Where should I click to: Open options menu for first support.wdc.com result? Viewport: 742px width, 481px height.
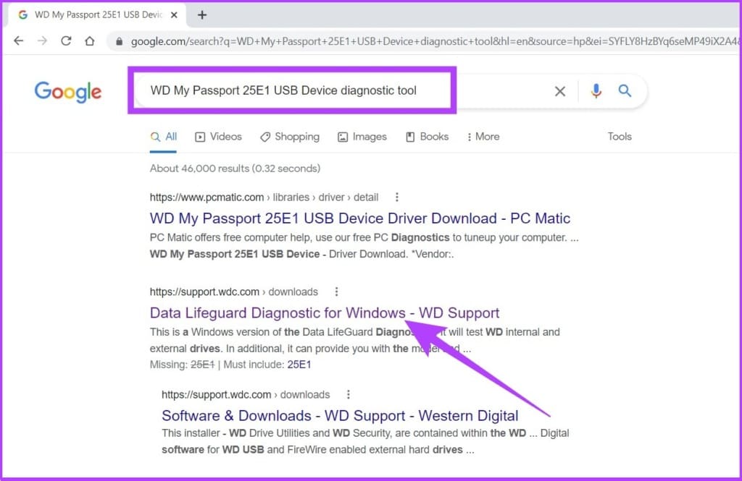point(336,291)
